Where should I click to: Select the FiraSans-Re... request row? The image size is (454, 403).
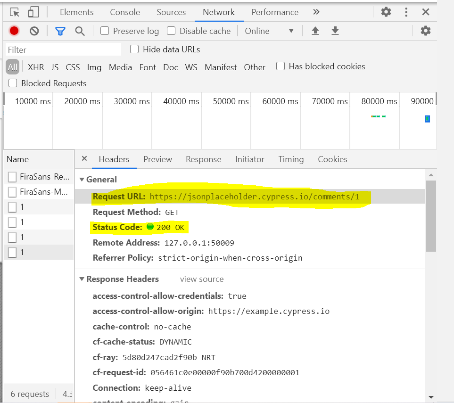pyautogui.click(x=39, y=177)
